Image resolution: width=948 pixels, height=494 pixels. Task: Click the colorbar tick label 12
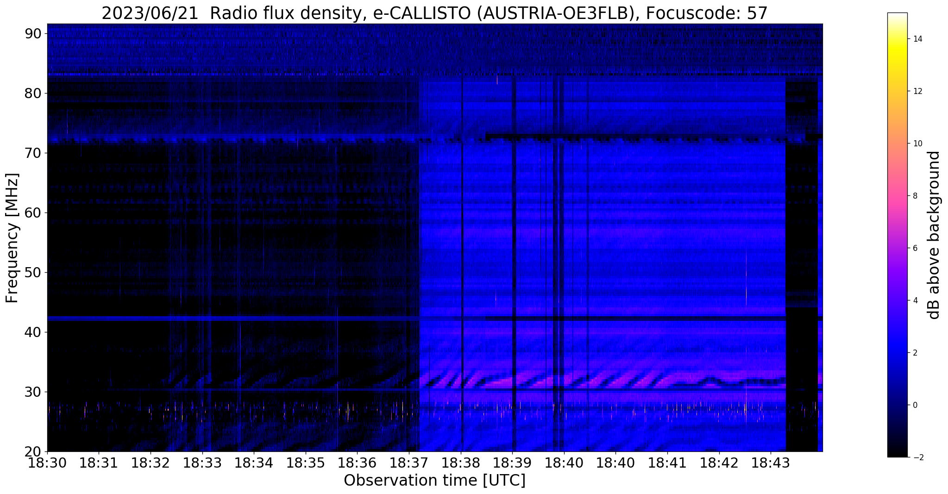pos(917,91)
